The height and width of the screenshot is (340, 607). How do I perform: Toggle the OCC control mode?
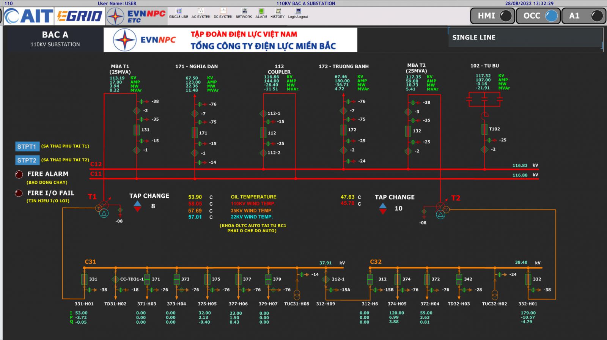pyautogui.click(x=538, y=16)
